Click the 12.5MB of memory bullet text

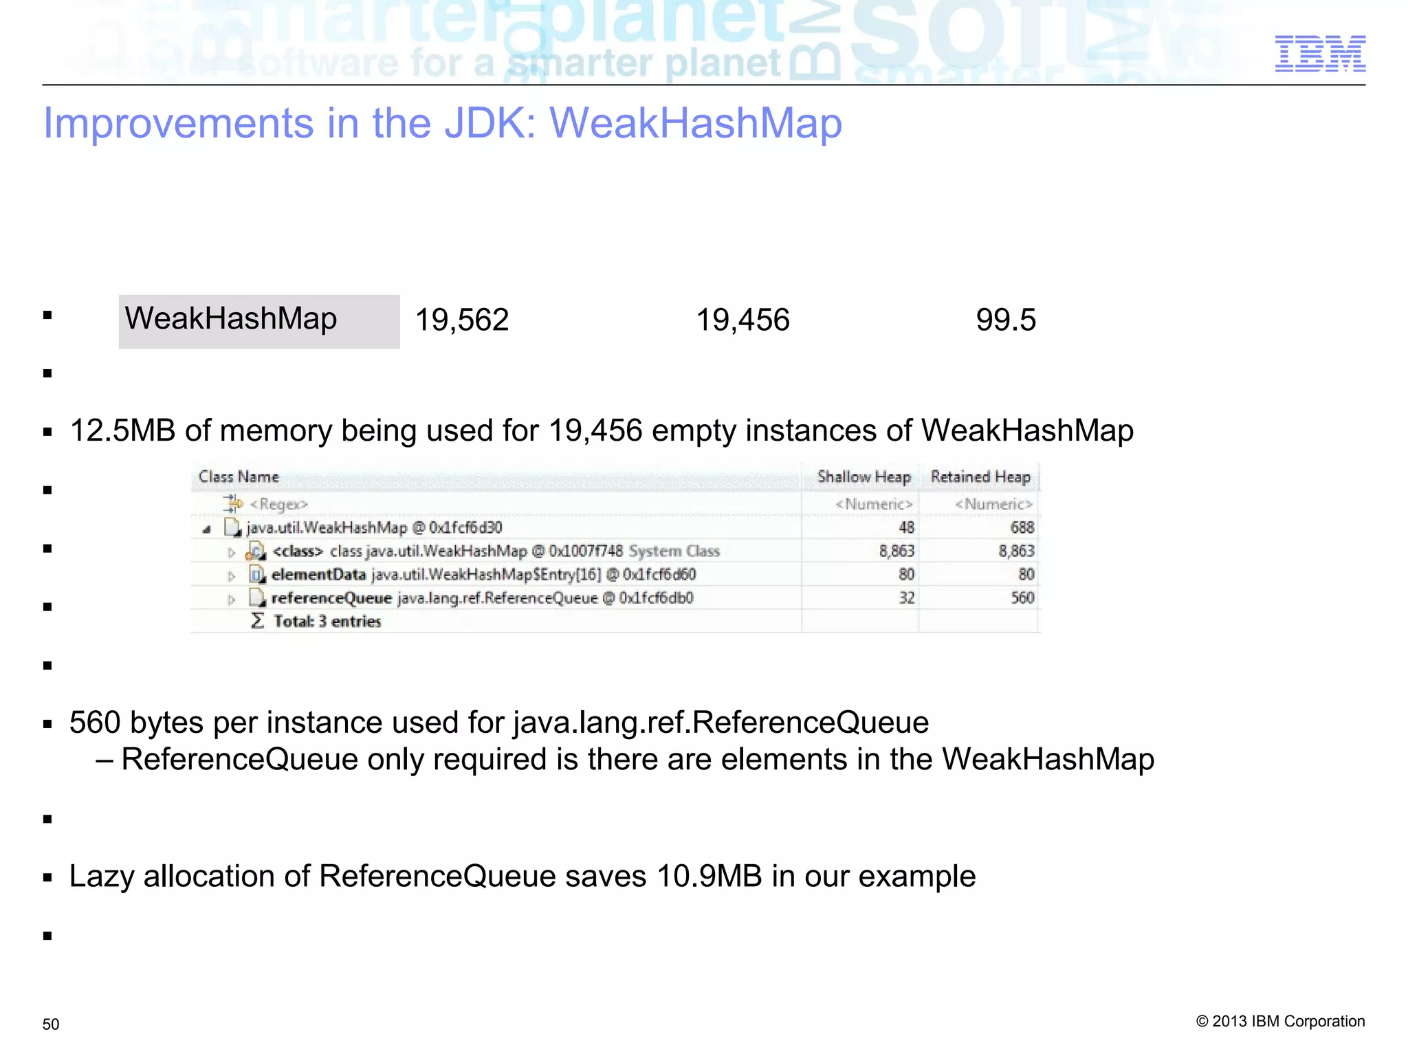(602, 431)
